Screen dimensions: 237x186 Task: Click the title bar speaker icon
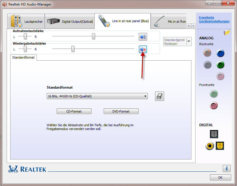(x=5, y=4)
